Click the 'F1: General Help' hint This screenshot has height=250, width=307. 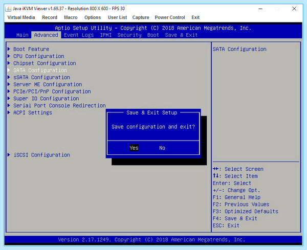coord(236,197)
